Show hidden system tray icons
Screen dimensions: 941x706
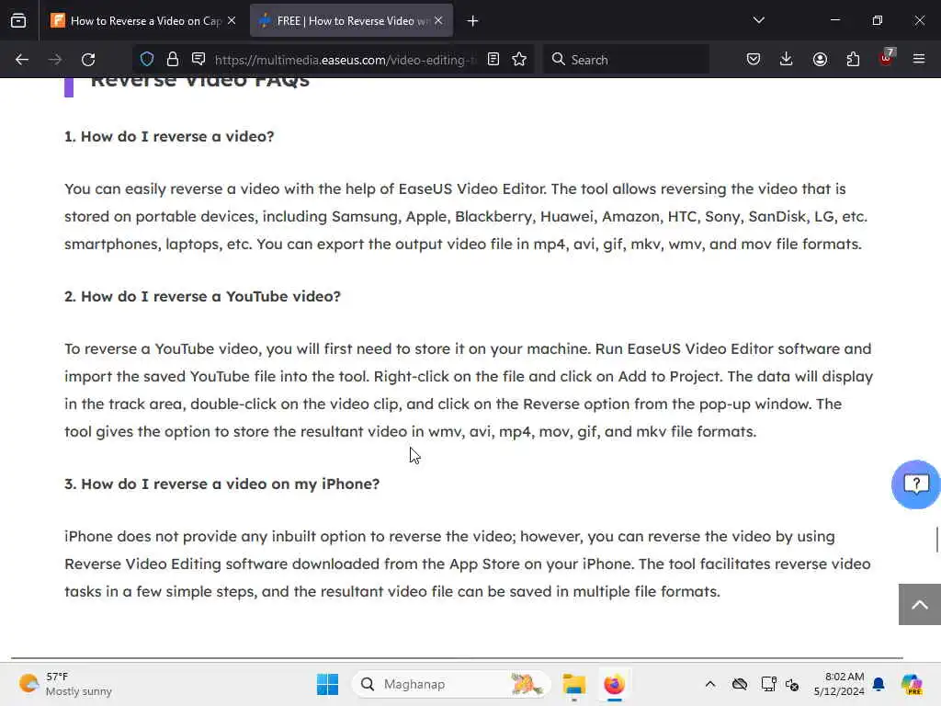[x=710, y=684]
